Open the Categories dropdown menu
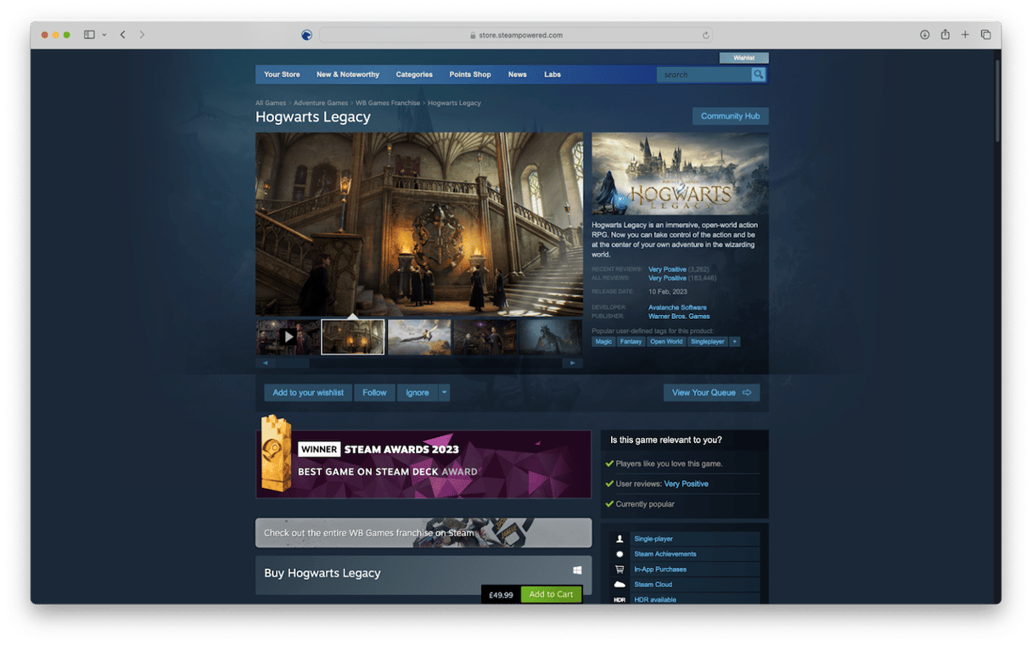 tap(414, 75)
